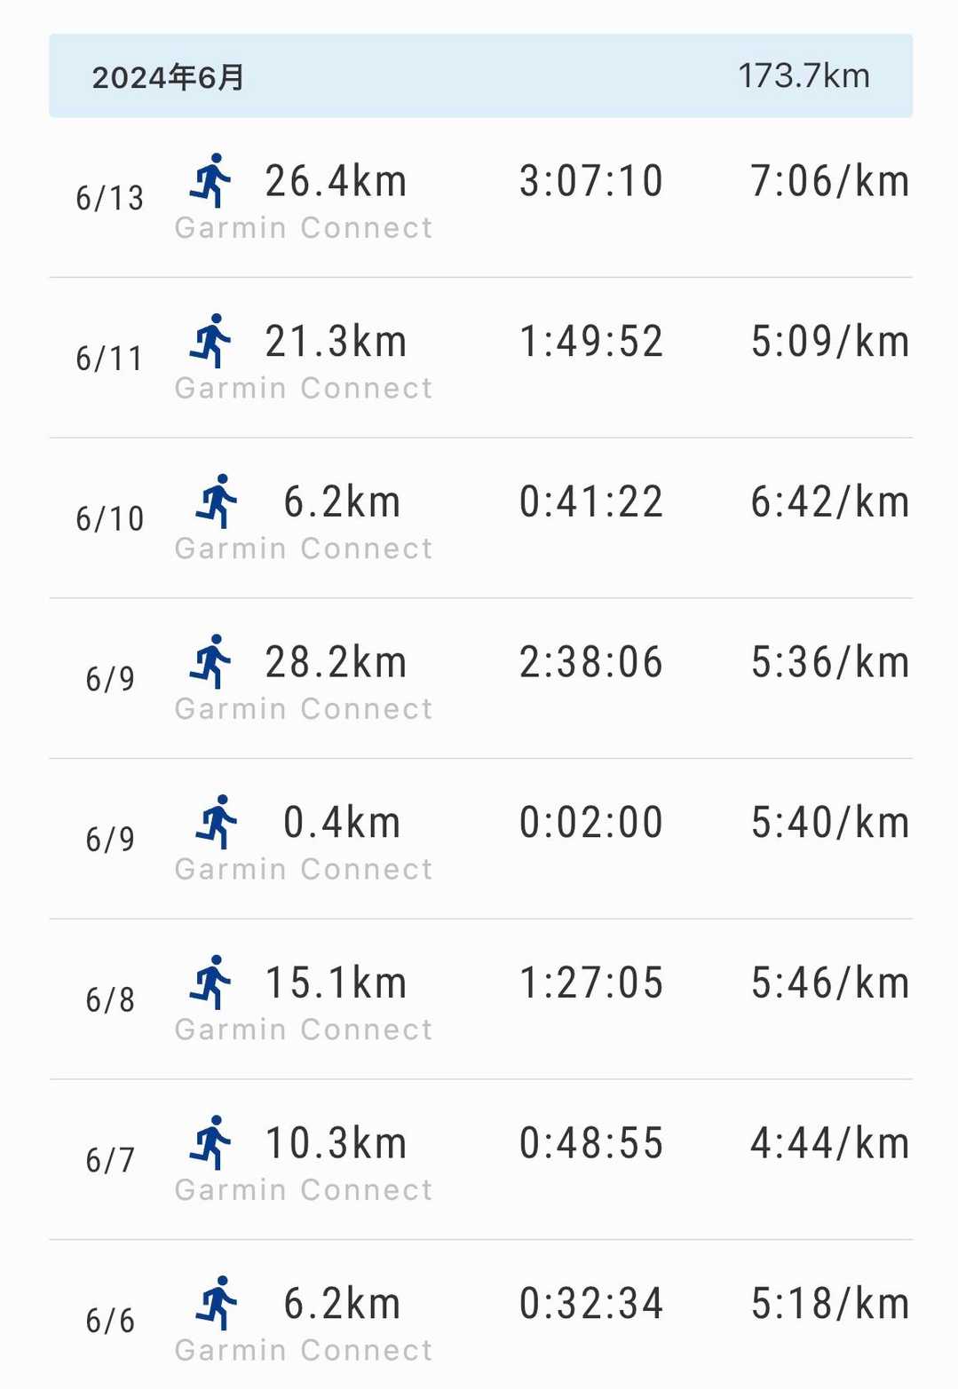
Task: Tap the runner icon on the 6/6 entry
Action: [217, 1303]
